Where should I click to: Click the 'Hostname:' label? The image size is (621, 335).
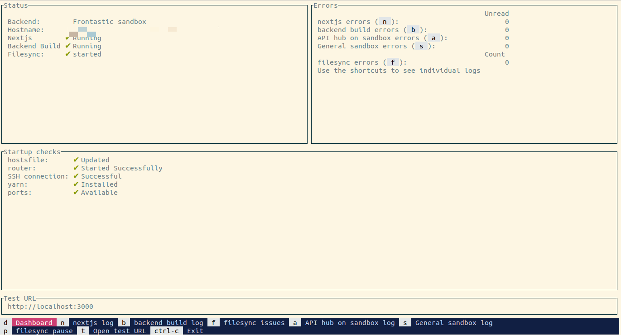tap(26, 30)
